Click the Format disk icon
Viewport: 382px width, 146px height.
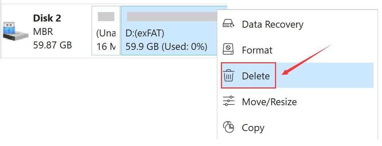click(229, 50)
